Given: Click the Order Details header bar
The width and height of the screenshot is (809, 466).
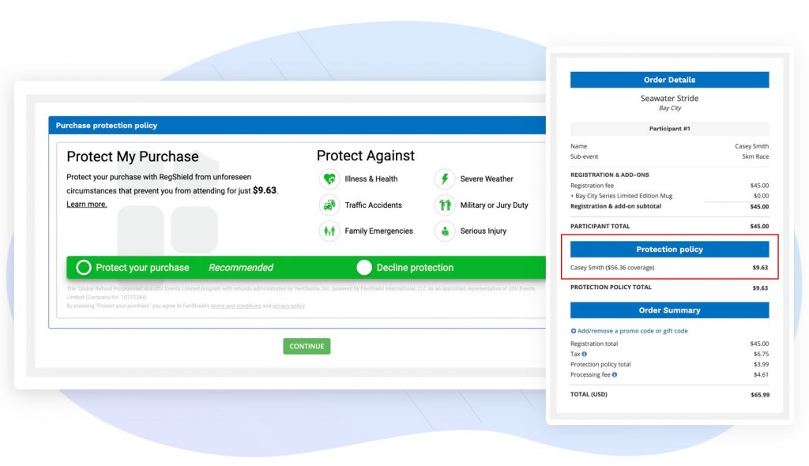Looking at the screenshot, I should click(669, 80).
